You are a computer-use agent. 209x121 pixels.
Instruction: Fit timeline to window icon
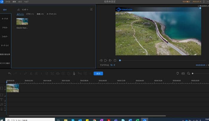click(183, 73)
